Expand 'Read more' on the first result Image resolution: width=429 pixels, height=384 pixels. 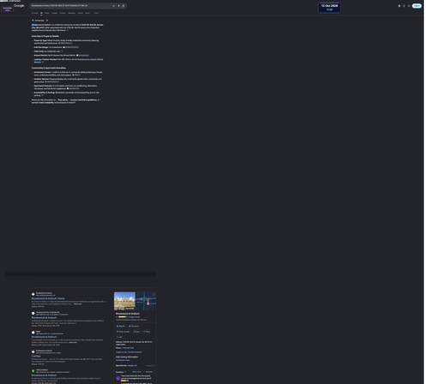click(78, 304)
